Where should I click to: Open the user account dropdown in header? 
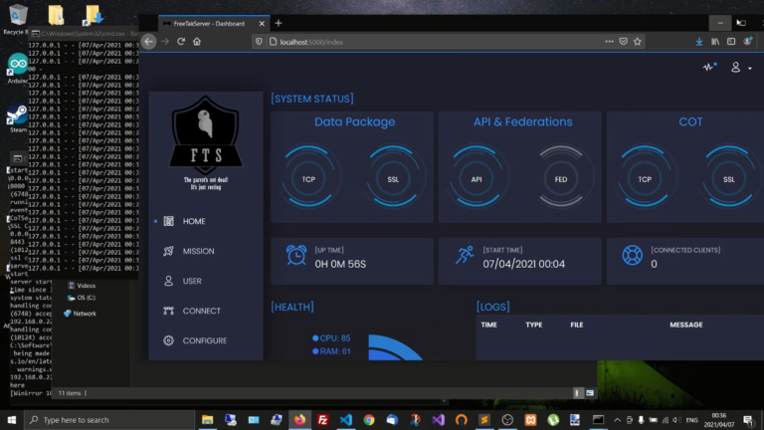740,68
